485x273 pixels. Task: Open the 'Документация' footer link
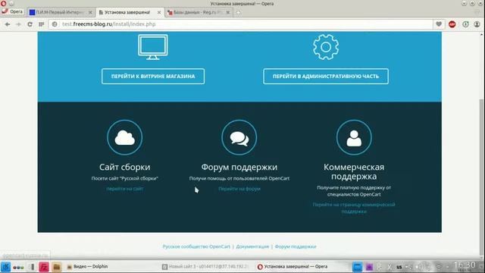(252, 246)
